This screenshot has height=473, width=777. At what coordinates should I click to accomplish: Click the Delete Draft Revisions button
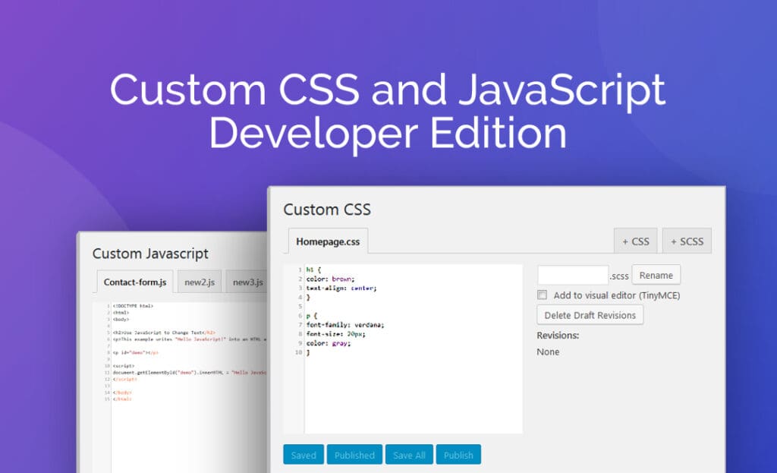(590, 315)
